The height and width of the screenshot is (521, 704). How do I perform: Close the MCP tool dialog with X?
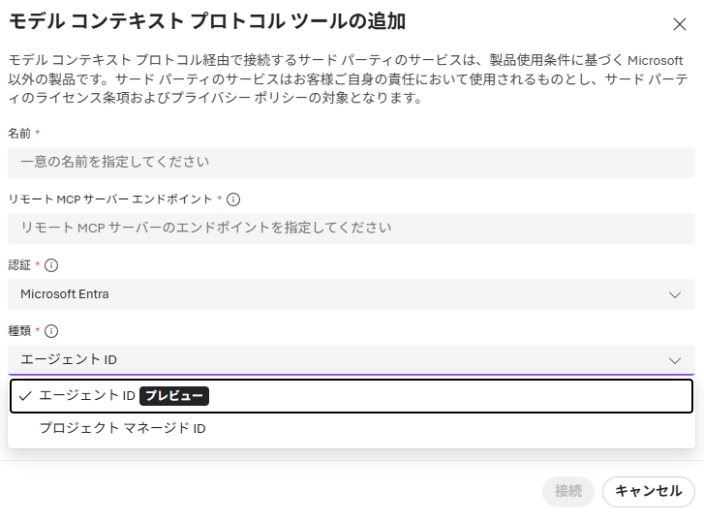point(680,25)
